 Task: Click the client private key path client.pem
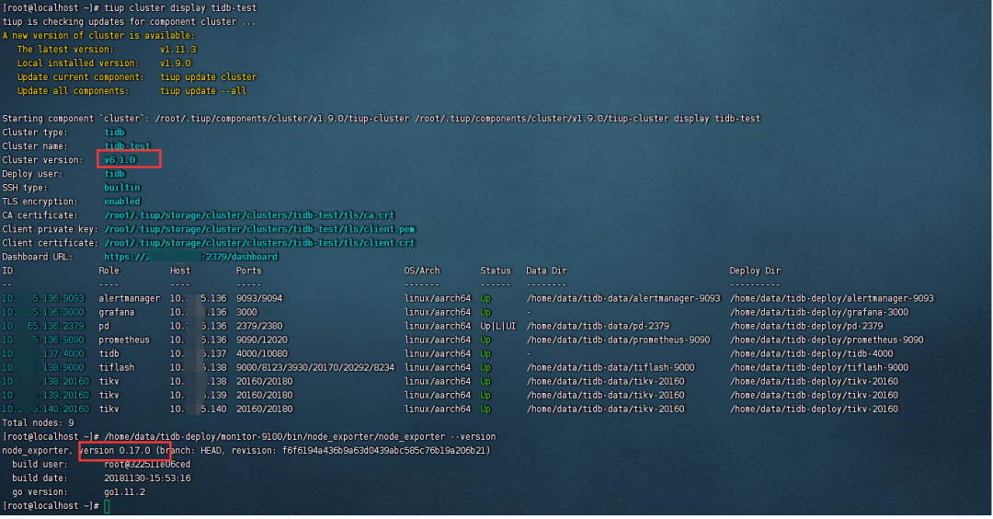click(x=259, y=229)
